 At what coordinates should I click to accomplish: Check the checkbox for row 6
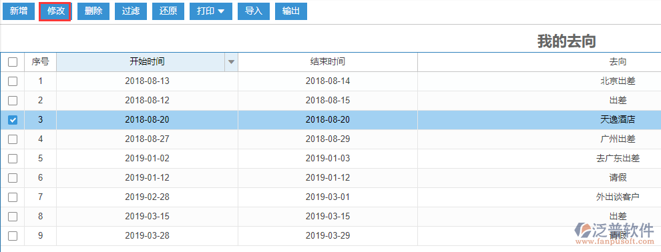point(13,178)
